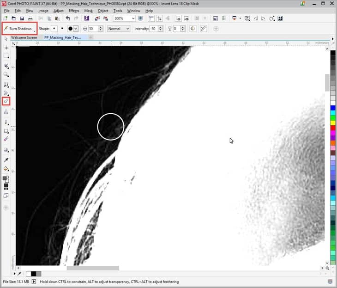Select the Effect tool highlighted in toolbox
The width and height of the screenshot is (337, 288).
coord(6,101)
